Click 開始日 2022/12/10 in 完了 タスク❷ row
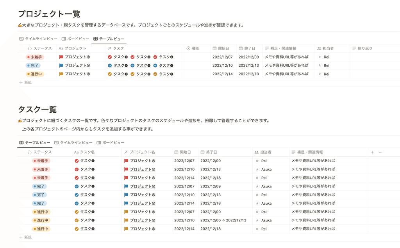 point(184,195)
